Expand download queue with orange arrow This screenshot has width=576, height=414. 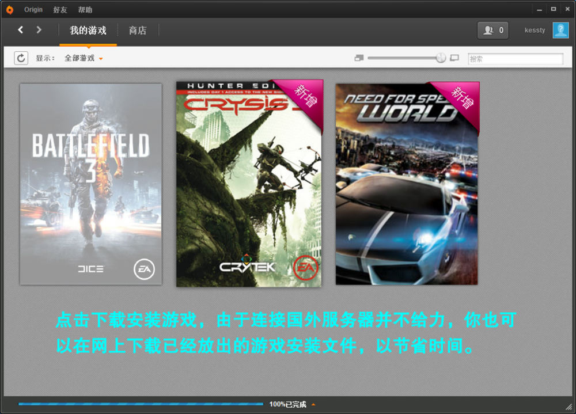(313, 404)
